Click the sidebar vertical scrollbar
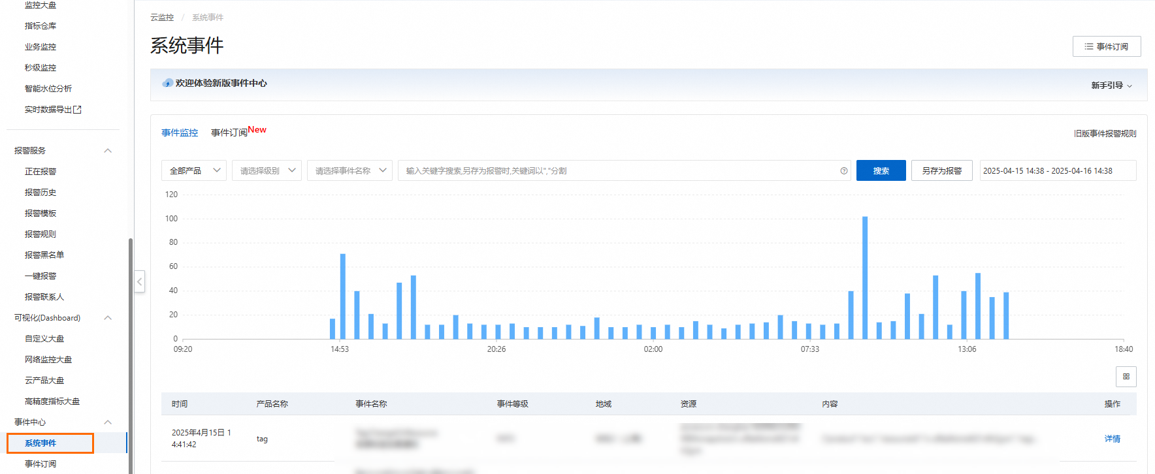Viewport: 1155px width, 474px height. [x=131, y=356]
